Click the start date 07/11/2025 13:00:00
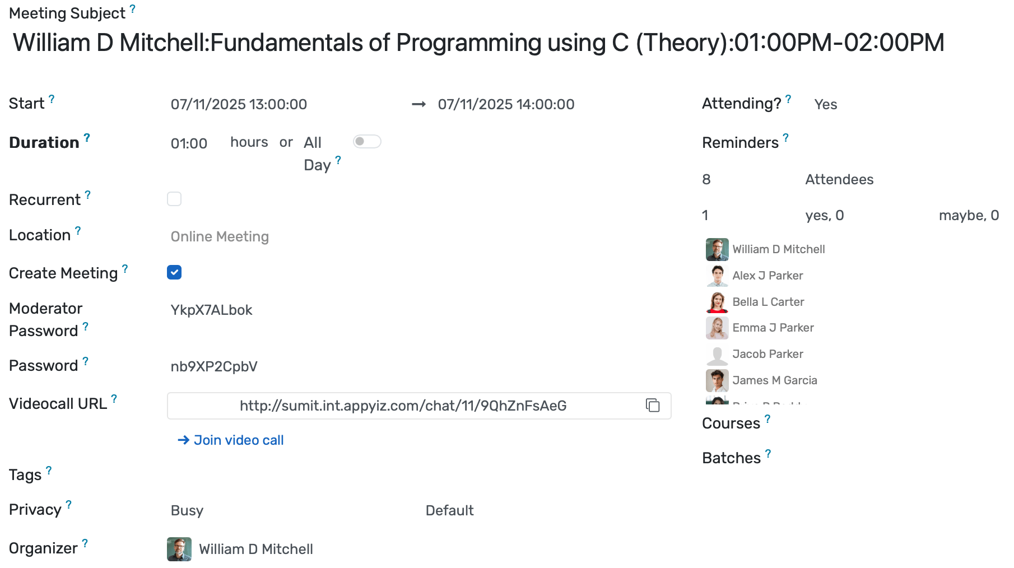The image size is (1014, 568). [x=239, y=104]
